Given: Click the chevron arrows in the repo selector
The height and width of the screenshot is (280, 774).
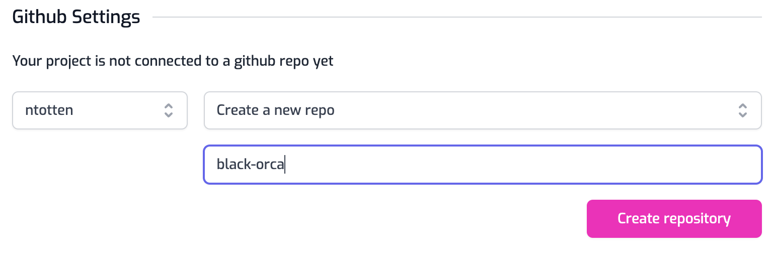Looking at the screenshot, I should 742,110.
